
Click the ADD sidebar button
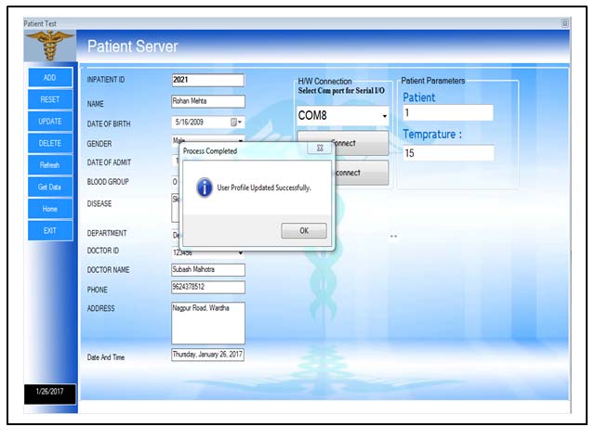[x=49, y=78]
